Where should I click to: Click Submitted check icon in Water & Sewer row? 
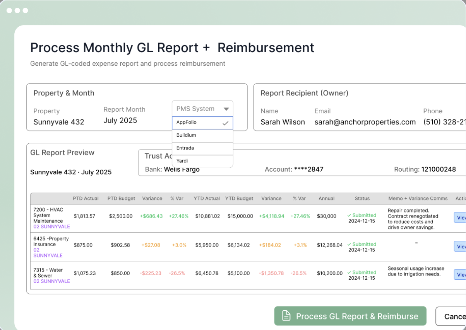point(349,272)
